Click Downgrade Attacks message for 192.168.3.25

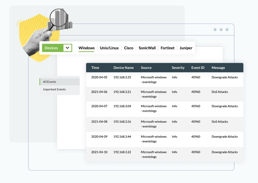click(x=225, y=77)
